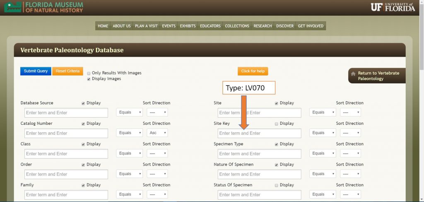The height and width of the screenshot is (202, 424).
Task: Uncheck the Display Images checkbox
Action: (89, 79)
